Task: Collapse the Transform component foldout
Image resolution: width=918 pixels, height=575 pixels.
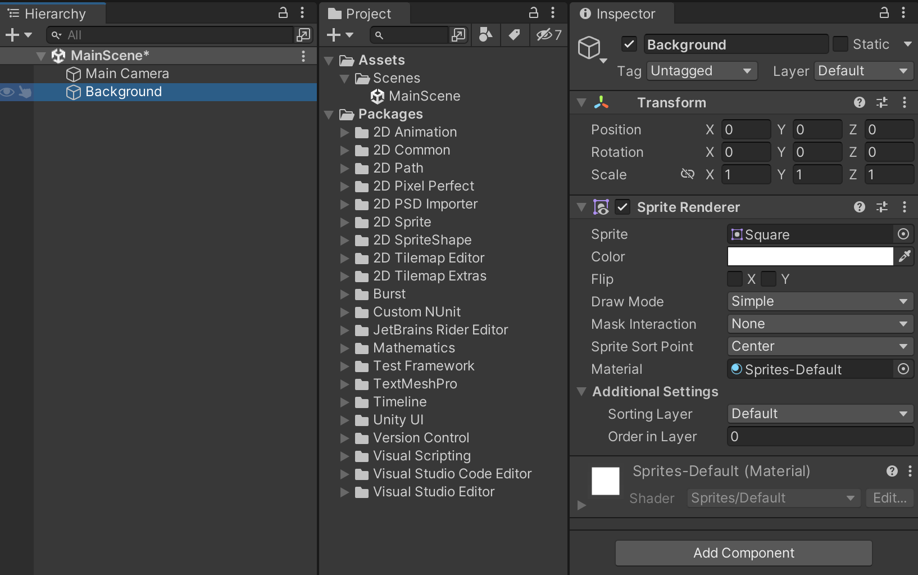Action: coord(581,102)
